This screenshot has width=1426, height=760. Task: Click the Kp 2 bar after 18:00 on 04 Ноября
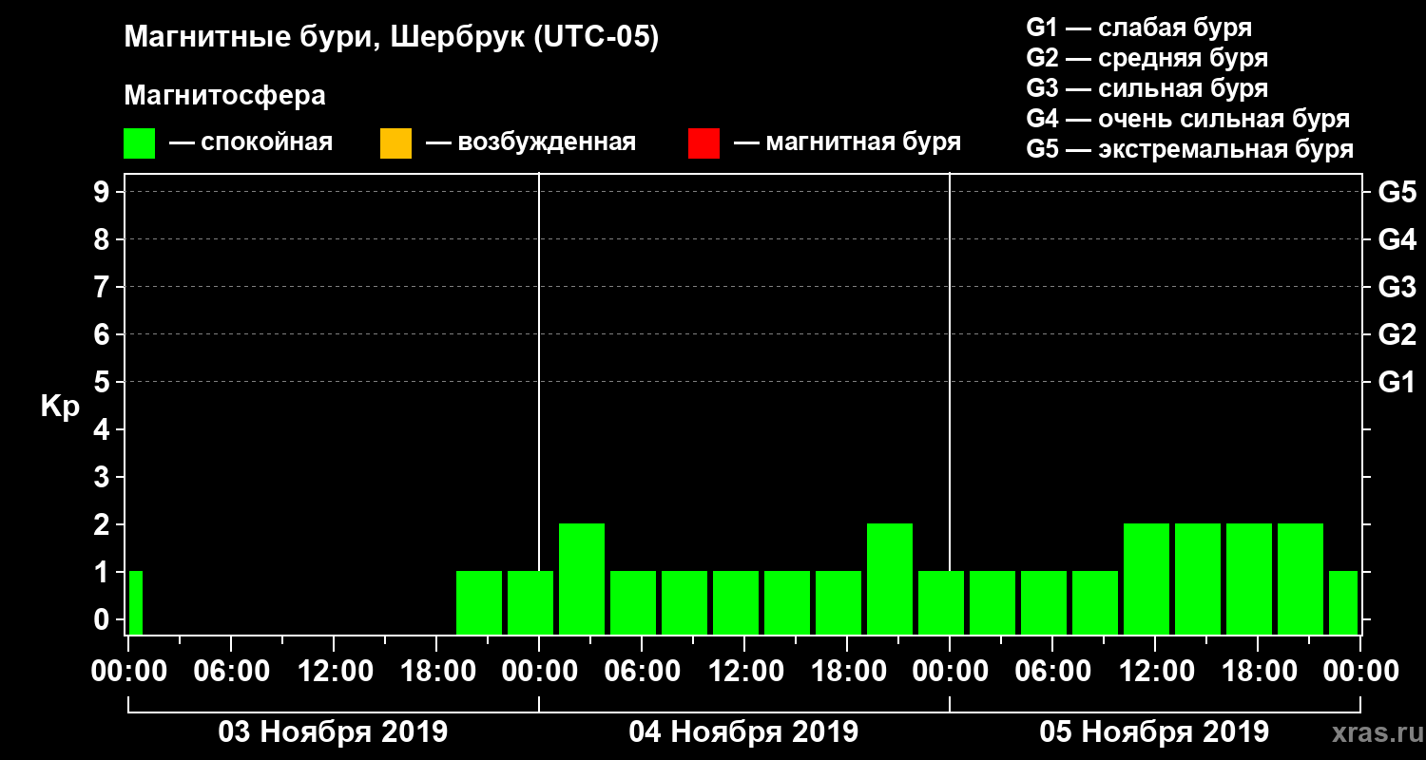[890, 579]
